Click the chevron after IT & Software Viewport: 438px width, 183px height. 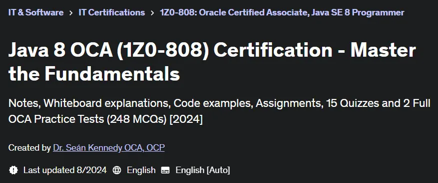[x=71, y=13]
